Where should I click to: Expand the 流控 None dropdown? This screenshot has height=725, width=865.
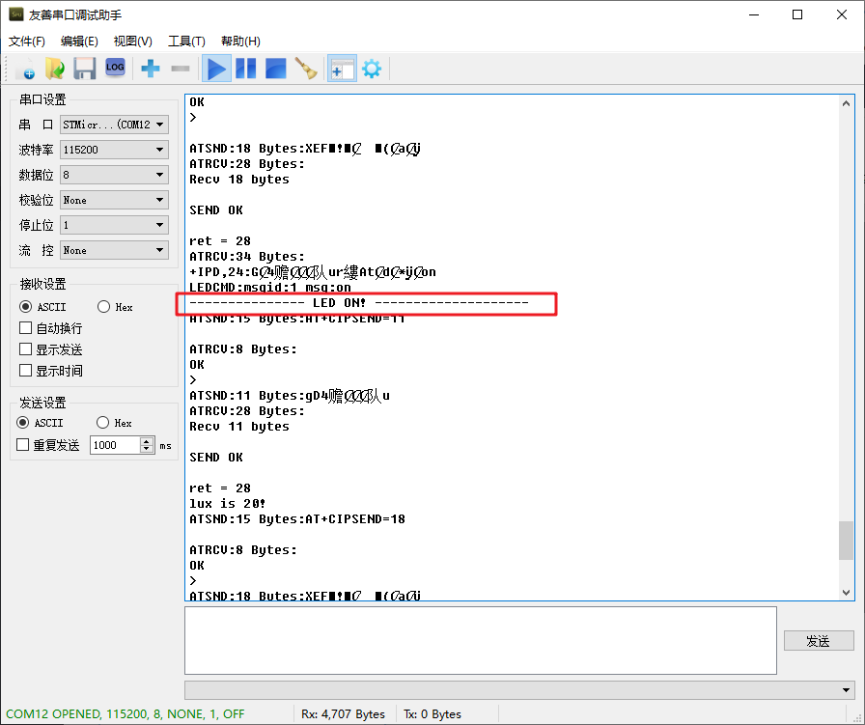[x=114, y=250]
